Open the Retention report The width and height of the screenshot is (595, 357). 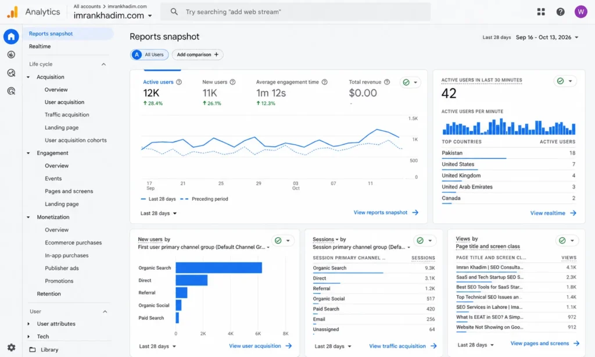49,294
